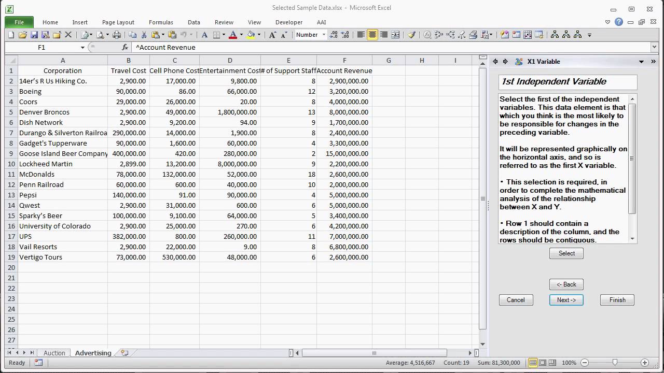Select column F header
The height and width of the screenshot is (373, 664).
pos(344,61)
